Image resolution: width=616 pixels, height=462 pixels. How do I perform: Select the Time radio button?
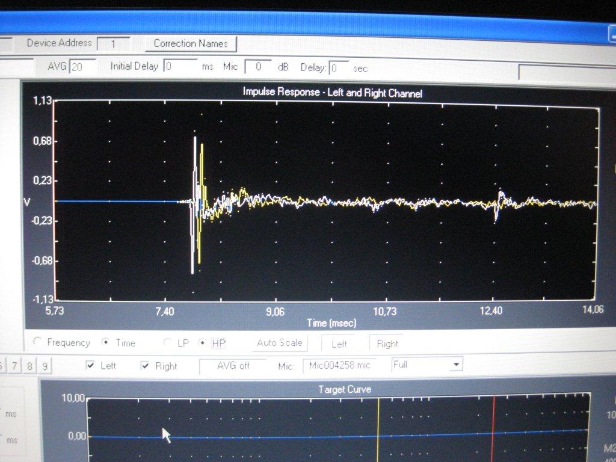[105, 342]
